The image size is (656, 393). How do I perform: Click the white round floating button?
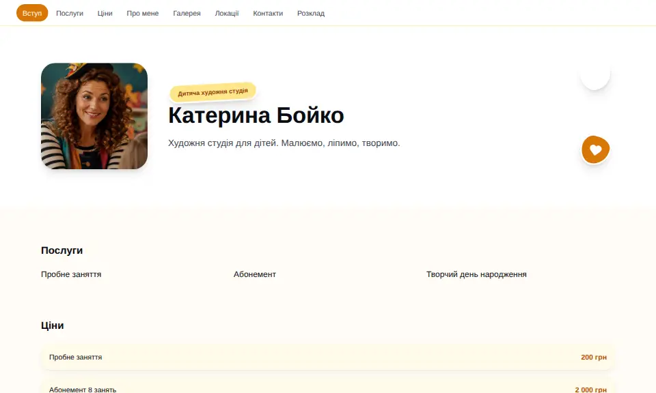595,75
